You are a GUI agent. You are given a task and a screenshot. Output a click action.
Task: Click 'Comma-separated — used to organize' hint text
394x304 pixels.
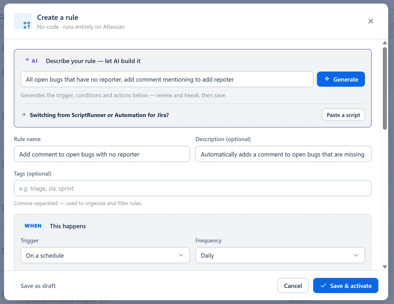(x=78, y=203)
